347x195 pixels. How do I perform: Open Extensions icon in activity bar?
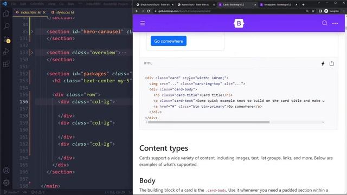click(x=6, y=64)
